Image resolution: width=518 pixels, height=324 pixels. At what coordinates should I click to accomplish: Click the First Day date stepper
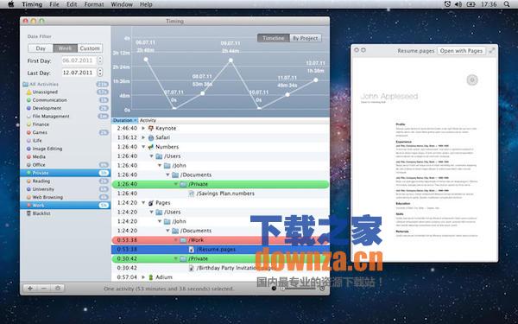(x=100, y=60)
